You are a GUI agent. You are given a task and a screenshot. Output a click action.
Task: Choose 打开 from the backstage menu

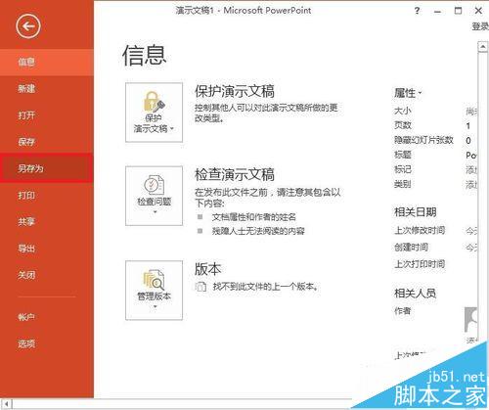pyautogui.click(x=47, y=115)
